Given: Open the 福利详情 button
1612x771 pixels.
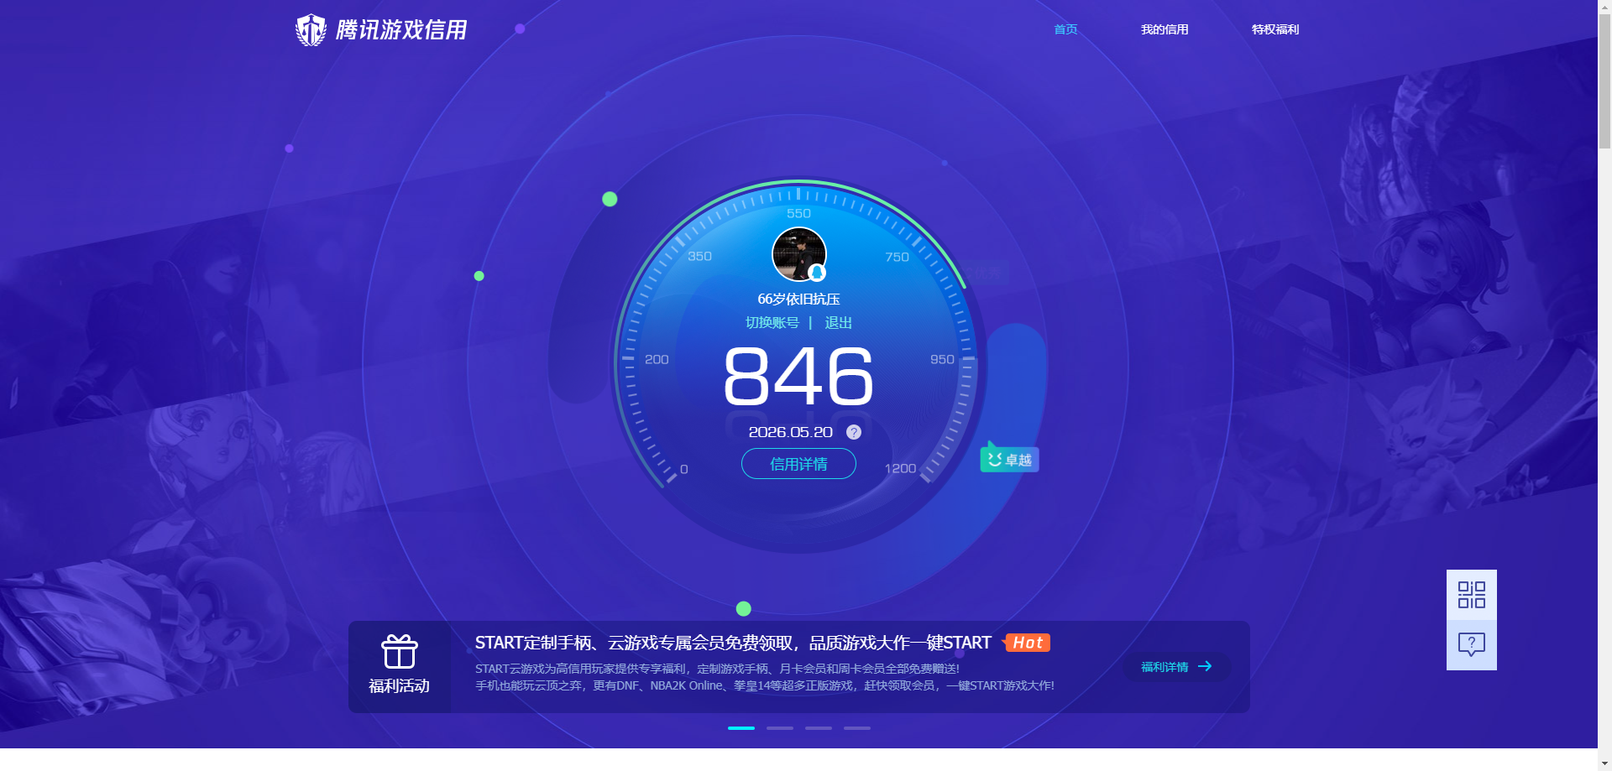Looking at the screenshot, I should click(1177, 667).
